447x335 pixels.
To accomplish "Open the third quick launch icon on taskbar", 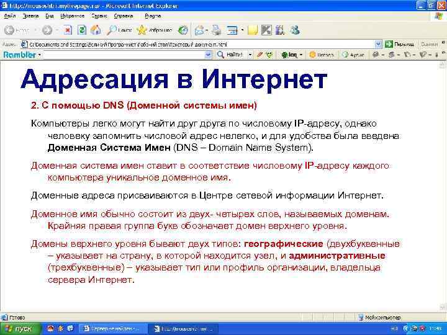I will (x=70, y=329).
